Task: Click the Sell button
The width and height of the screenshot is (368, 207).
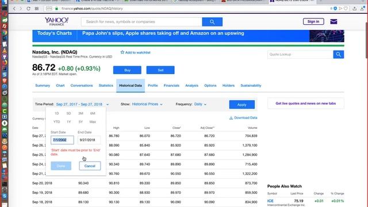Action: pyautogui.click(x=160, y=70)
